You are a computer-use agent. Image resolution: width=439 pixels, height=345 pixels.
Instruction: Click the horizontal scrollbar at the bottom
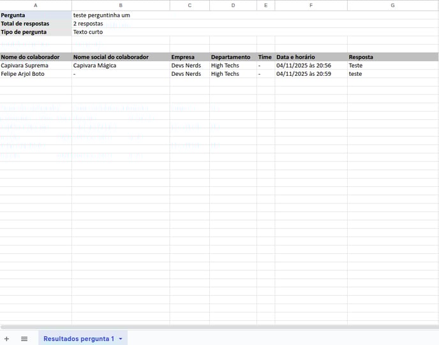[x=219, y=327]
